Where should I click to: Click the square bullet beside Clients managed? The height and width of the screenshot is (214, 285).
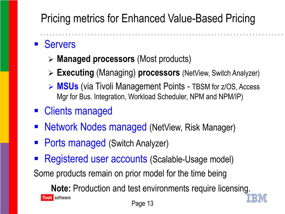click(36, 110)
